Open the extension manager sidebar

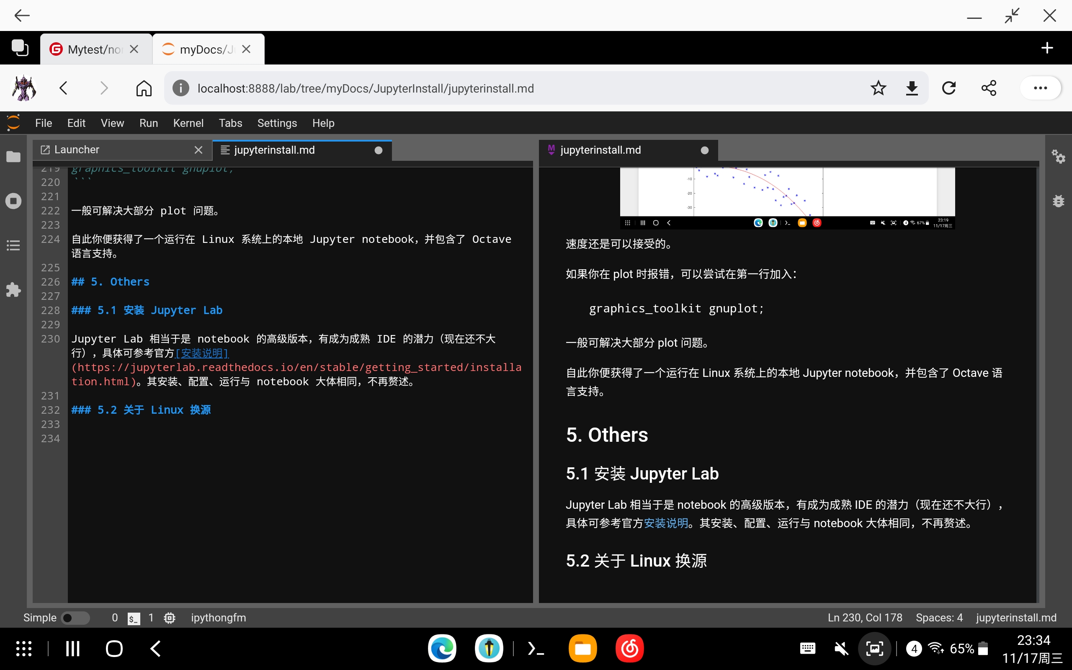click(13, 289)
